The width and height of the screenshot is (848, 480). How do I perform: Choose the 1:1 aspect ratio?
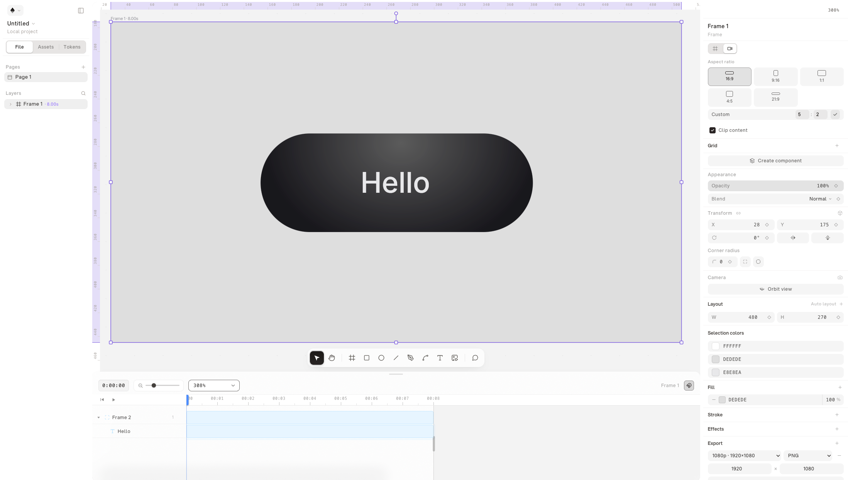point(822,76)
